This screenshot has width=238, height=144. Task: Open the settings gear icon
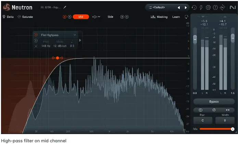(208, 7)
